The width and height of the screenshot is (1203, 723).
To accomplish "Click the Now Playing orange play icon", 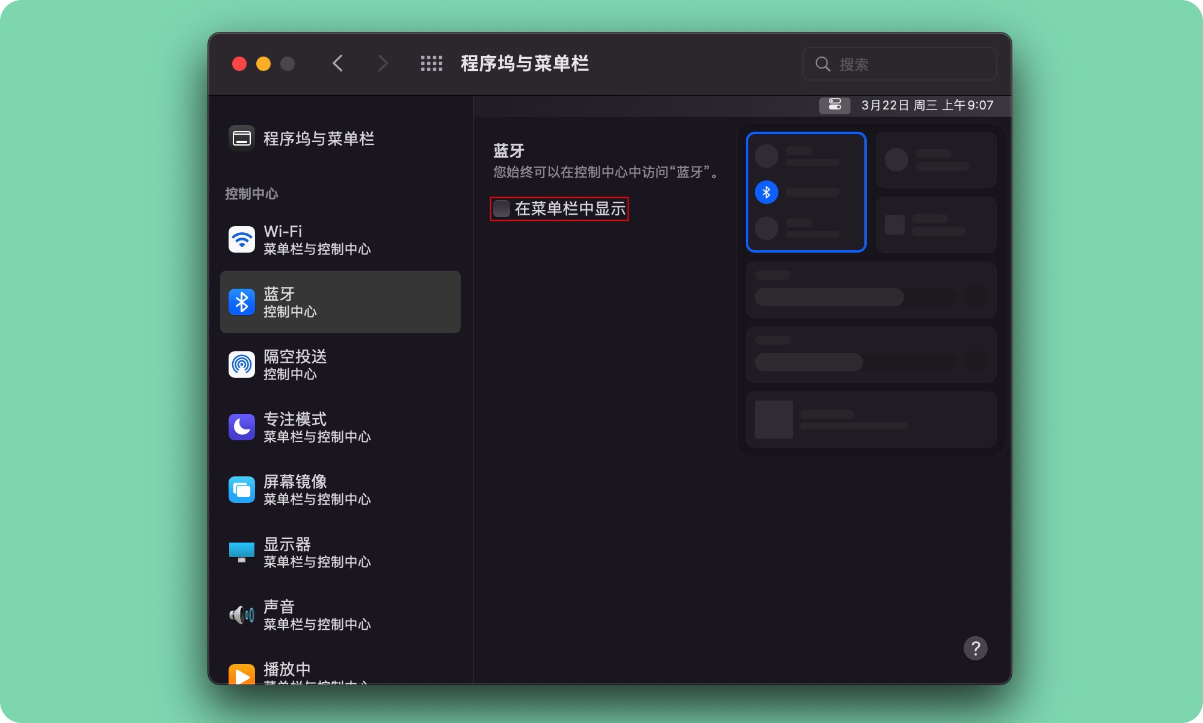I will click(x=242, y=674).
